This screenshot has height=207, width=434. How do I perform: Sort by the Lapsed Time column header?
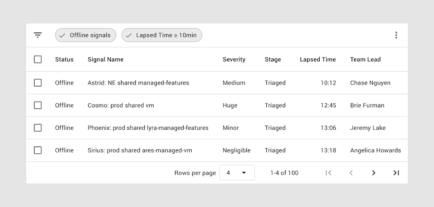318,59
